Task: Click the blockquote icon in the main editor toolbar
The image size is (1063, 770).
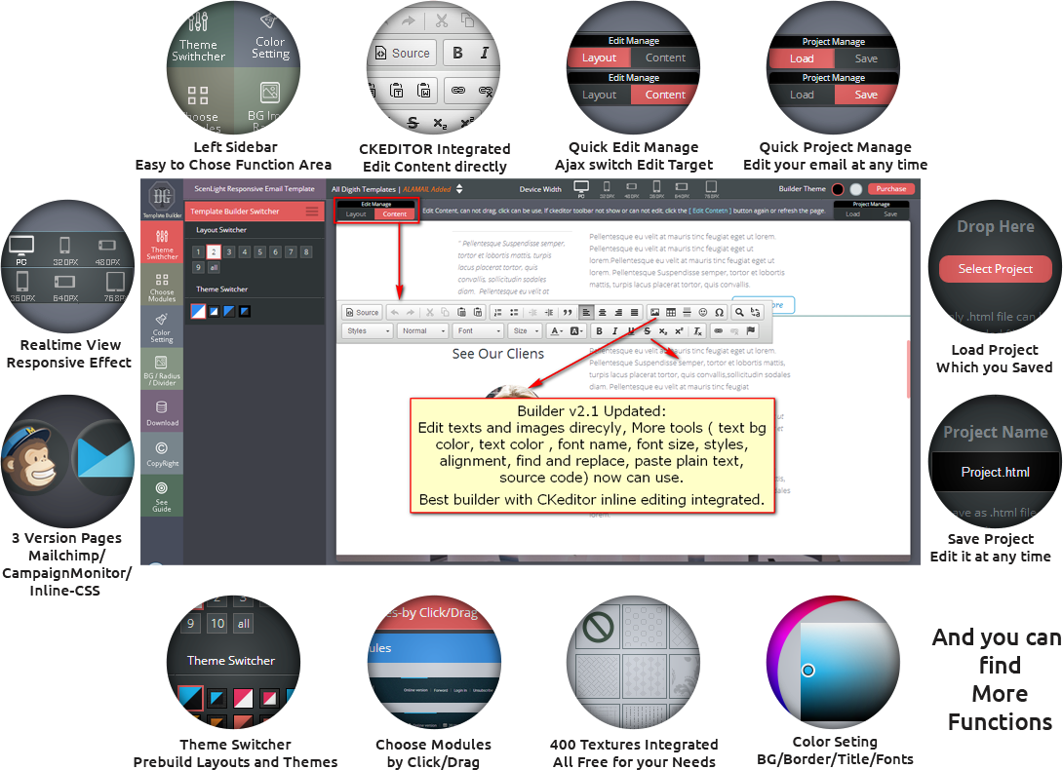Action: tap(567, 313)
